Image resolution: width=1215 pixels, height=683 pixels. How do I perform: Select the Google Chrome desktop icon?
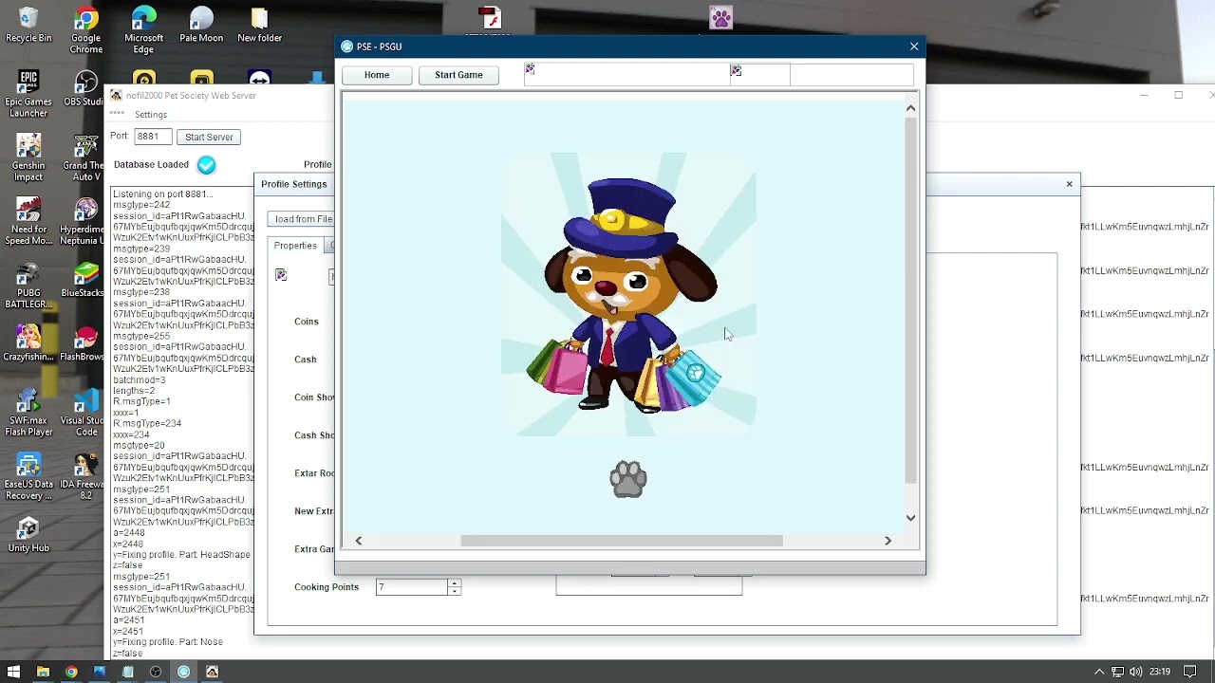pos(86,31)
